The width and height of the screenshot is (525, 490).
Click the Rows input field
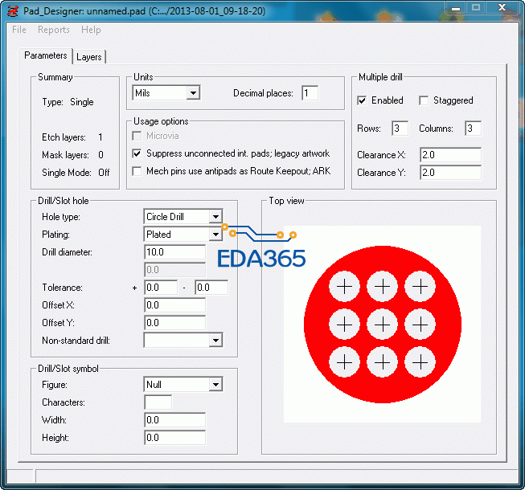[x=400, y=129]
